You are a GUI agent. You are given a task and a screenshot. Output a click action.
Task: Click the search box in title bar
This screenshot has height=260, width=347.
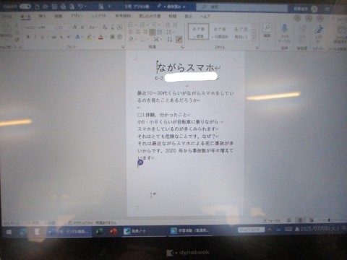tap(241, 7)
